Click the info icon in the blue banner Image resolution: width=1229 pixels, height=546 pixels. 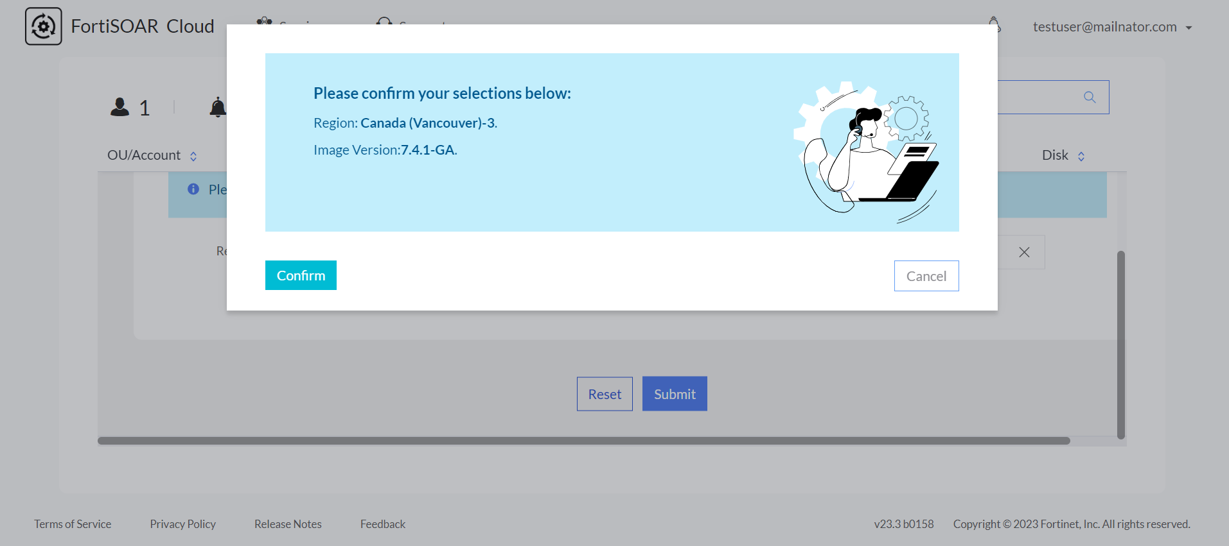193,189
